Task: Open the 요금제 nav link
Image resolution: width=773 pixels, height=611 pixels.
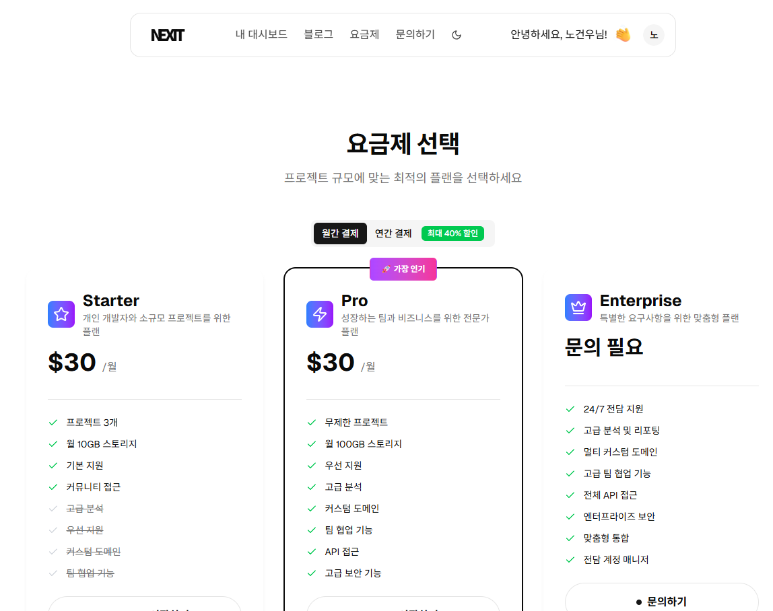Action: [x=364, y=34]
